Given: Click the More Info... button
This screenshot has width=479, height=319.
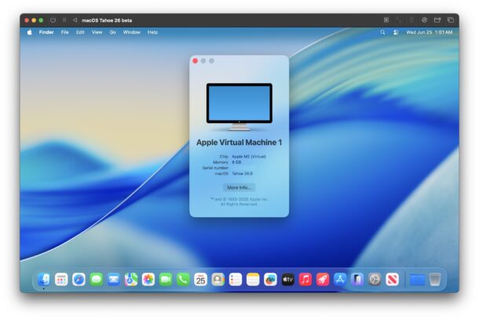Looking at the screenshot, I should tap(239, 187).
